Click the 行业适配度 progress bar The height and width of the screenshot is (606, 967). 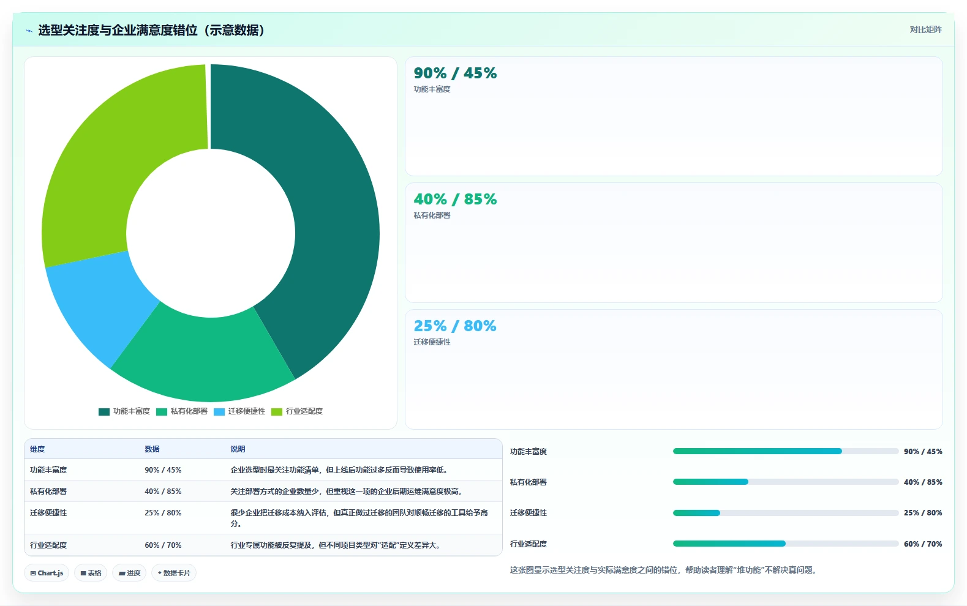pyautogui.click(x=786, y=544)
